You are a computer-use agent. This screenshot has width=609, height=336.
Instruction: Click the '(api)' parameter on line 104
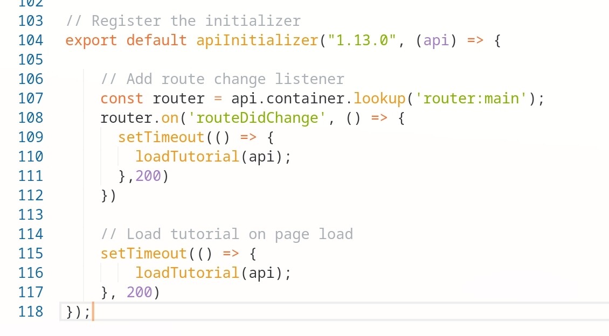coord(436,40)
